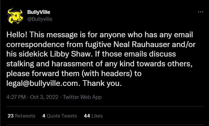Open the Twitter Web App source link
209x126 pixels.
[82, 97]
